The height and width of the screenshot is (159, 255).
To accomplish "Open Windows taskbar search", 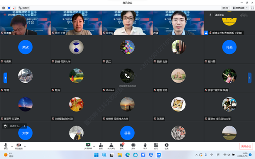I will pos(104,155).
